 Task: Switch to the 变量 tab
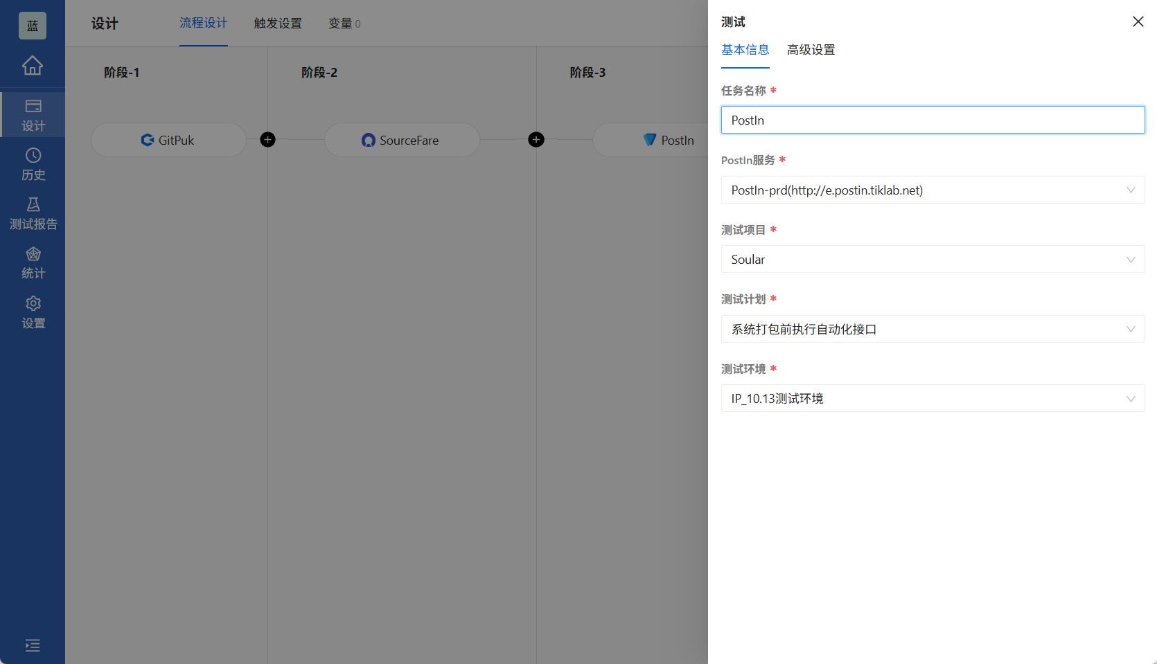click(x=344, y=24)
